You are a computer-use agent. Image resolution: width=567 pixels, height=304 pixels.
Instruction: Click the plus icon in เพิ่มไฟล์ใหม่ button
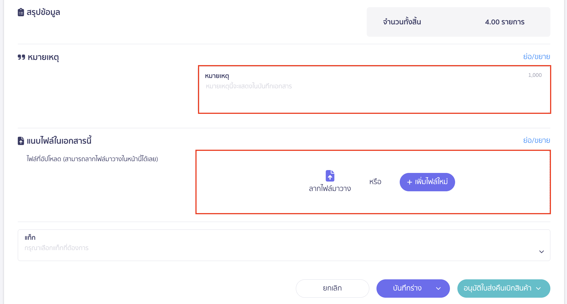point(409,182)
